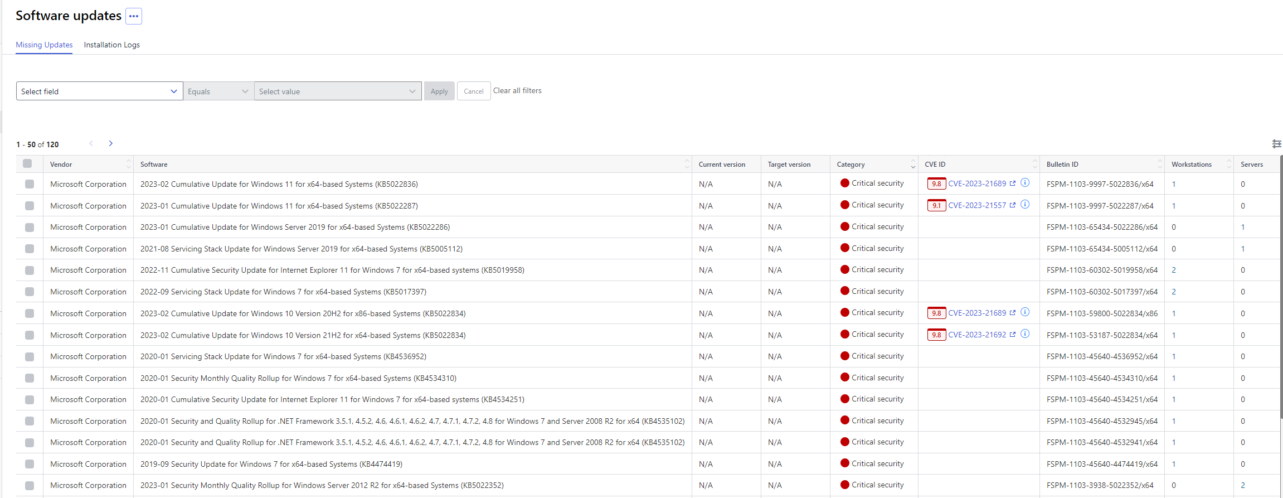Sort the table by Bulletin ID column

[x=1159, y=164]
